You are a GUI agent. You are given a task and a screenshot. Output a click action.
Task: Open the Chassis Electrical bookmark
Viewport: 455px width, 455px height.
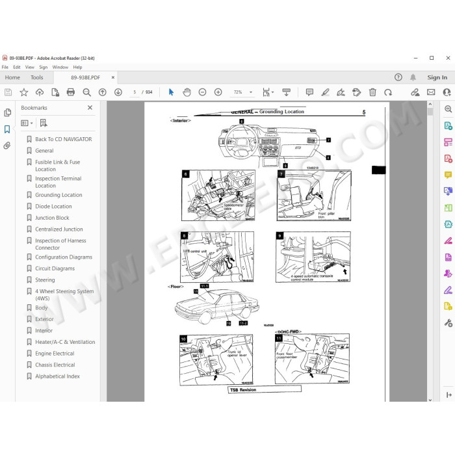click(x=55, y=365)
